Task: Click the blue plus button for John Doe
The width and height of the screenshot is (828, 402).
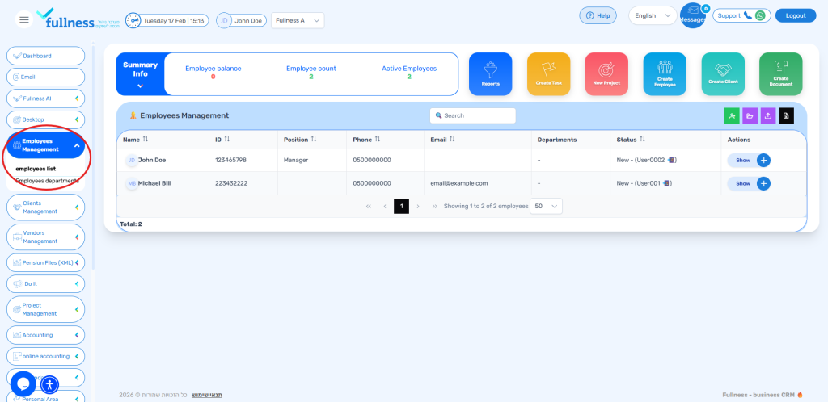Action: click(763, 160)
